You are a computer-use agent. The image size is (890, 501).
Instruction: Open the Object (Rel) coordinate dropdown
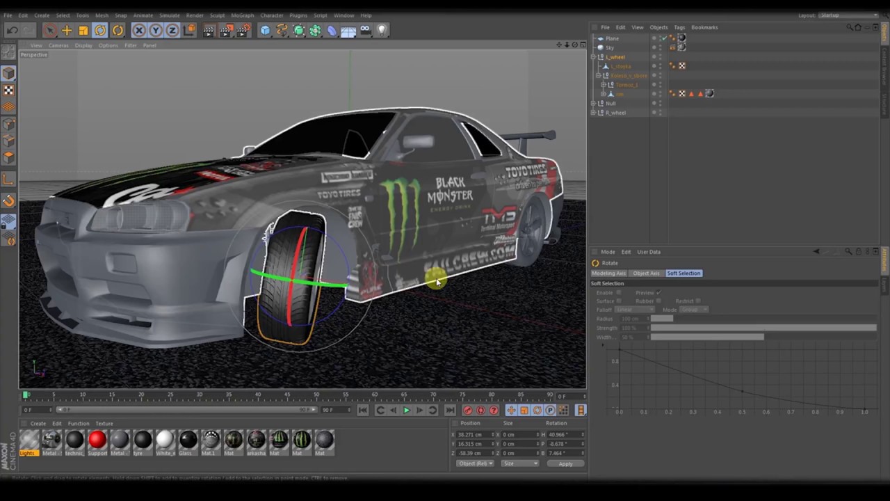(x=475, y=463)
